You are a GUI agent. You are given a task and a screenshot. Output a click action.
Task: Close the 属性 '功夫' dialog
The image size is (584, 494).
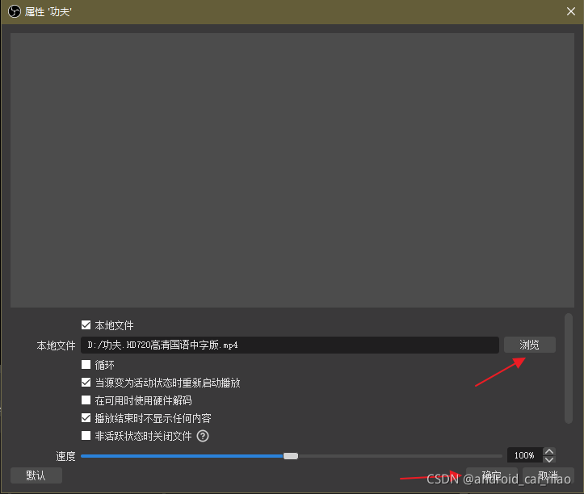pos(570,11)
